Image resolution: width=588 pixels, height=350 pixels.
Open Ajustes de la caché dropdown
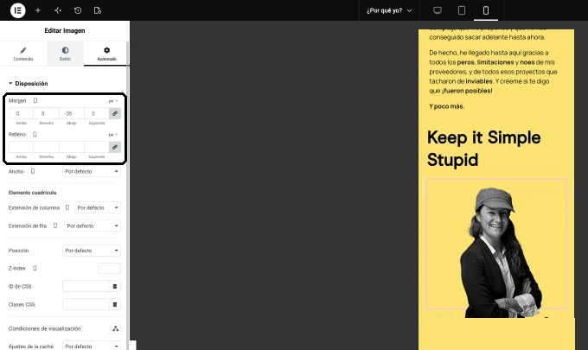[92, 346]
